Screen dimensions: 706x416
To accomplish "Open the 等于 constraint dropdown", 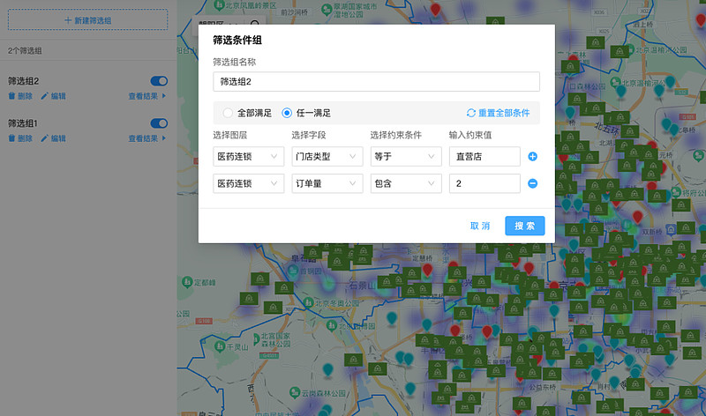I will (406, 157).
